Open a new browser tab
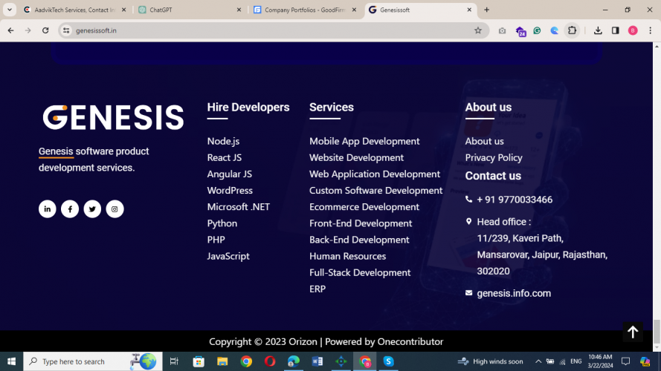661x371 pixels. click(486, 10)
